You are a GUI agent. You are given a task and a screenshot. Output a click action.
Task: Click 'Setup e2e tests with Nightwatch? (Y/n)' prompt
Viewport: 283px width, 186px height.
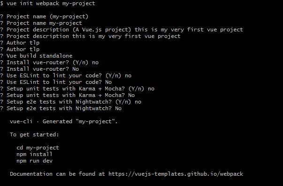pos(70,102)
